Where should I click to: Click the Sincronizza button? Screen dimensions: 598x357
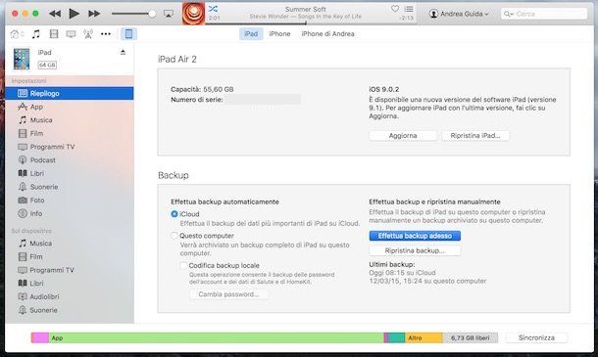[536, 337]
